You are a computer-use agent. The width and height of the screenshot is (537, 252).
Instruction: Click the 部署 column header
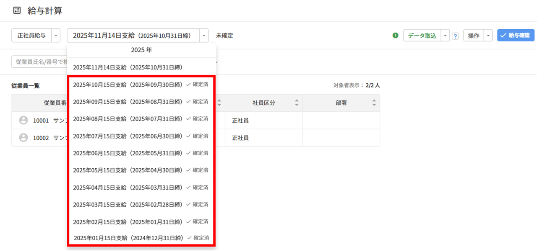click(341, 103)
